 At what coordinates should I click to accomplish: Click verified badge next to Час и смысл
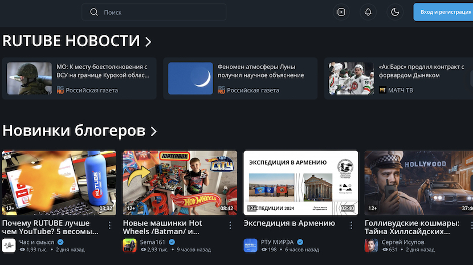coord(60,242)
